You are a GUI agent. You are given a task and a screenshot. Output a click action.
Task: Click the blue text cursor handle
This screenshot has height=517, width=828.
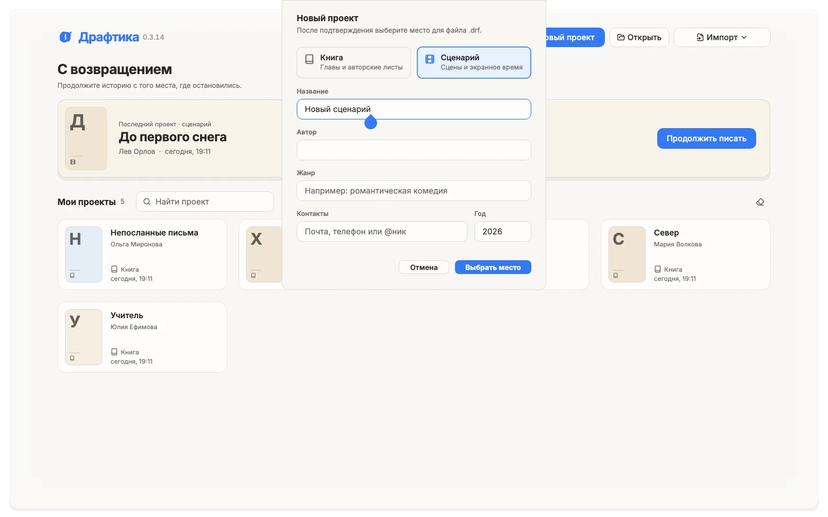click(371, 122)
